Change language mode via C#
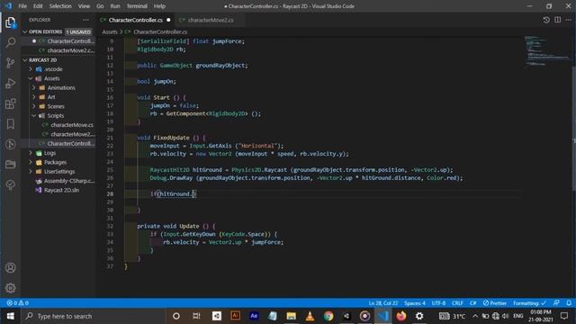The height and width of the screenshot is (324, 576). point(473,303)
